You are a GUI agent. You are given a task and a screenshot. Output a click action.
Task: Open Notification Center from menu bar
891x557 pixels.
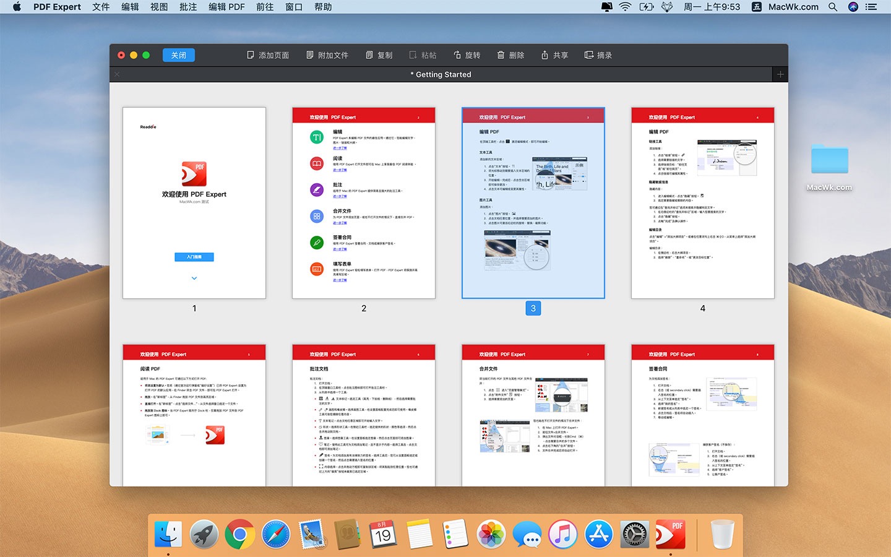click(x=871, y=7)
